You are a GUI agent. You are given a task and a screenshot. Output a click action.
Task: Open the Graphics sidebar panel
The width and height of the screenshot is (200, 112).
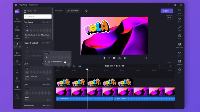point(17,79)
